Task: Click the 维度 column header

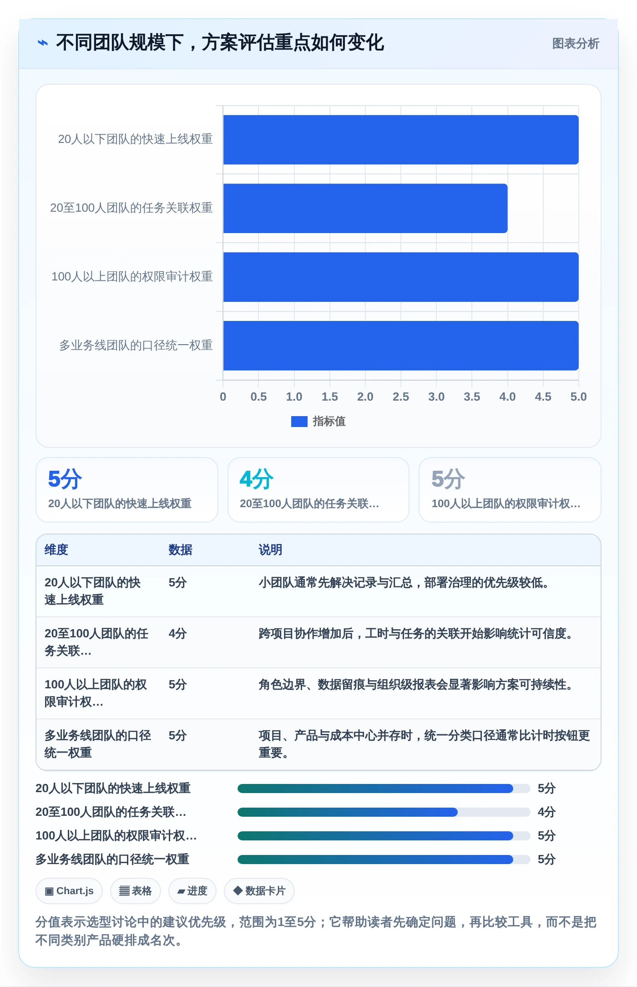Action: pyautogui.click(x=56, y=550)
